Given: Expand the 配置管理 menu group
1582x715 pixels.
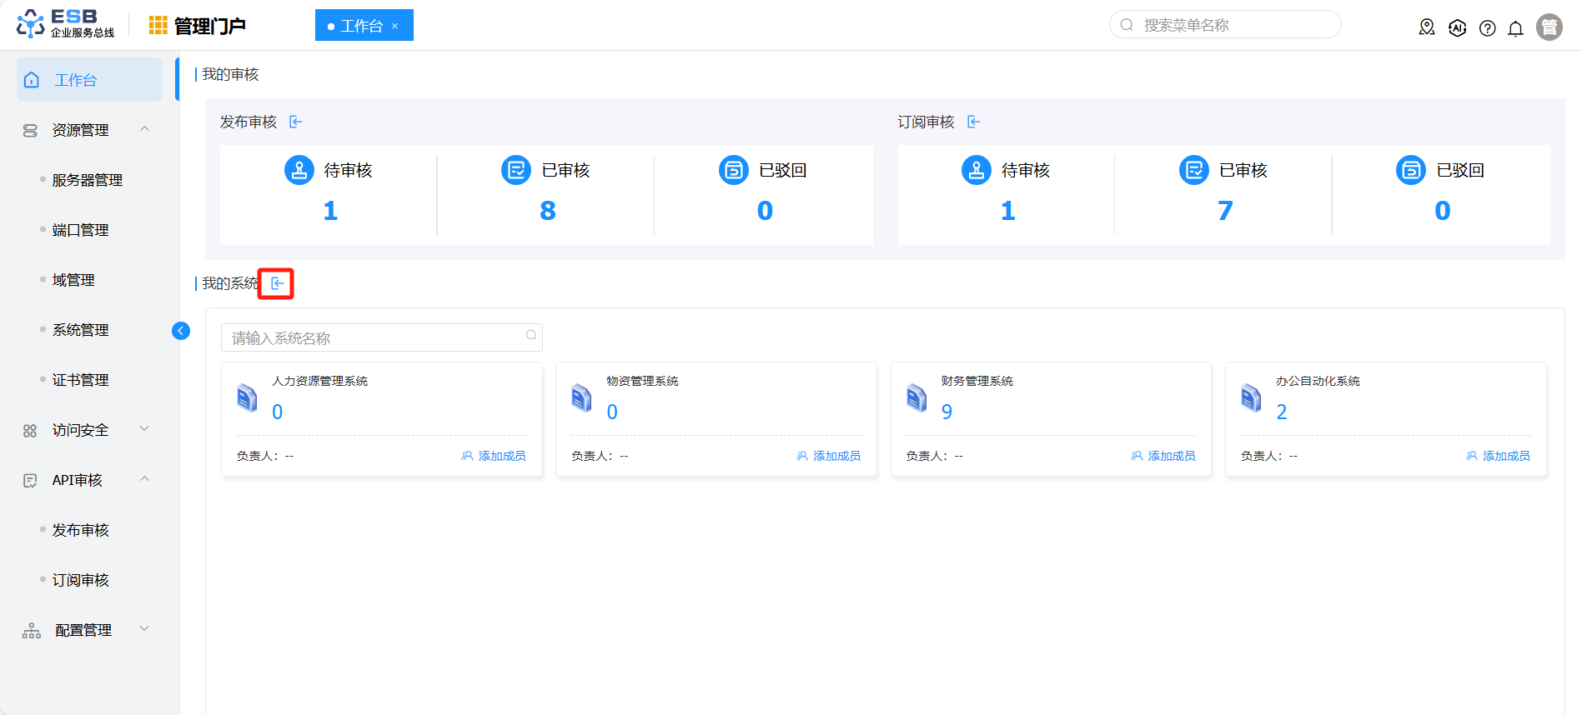Looking at the screenshot, I should pyautogui.click(x=144, y=629).
